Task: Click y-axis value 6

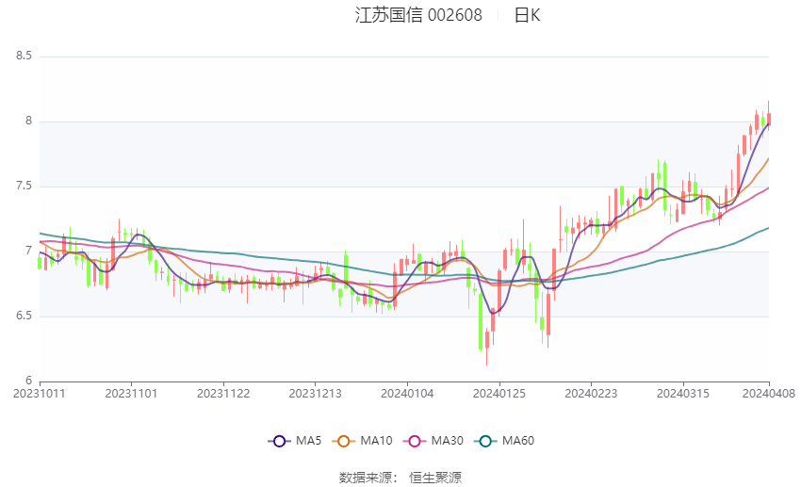Action: pyautogui.click(x=28, y=381)
